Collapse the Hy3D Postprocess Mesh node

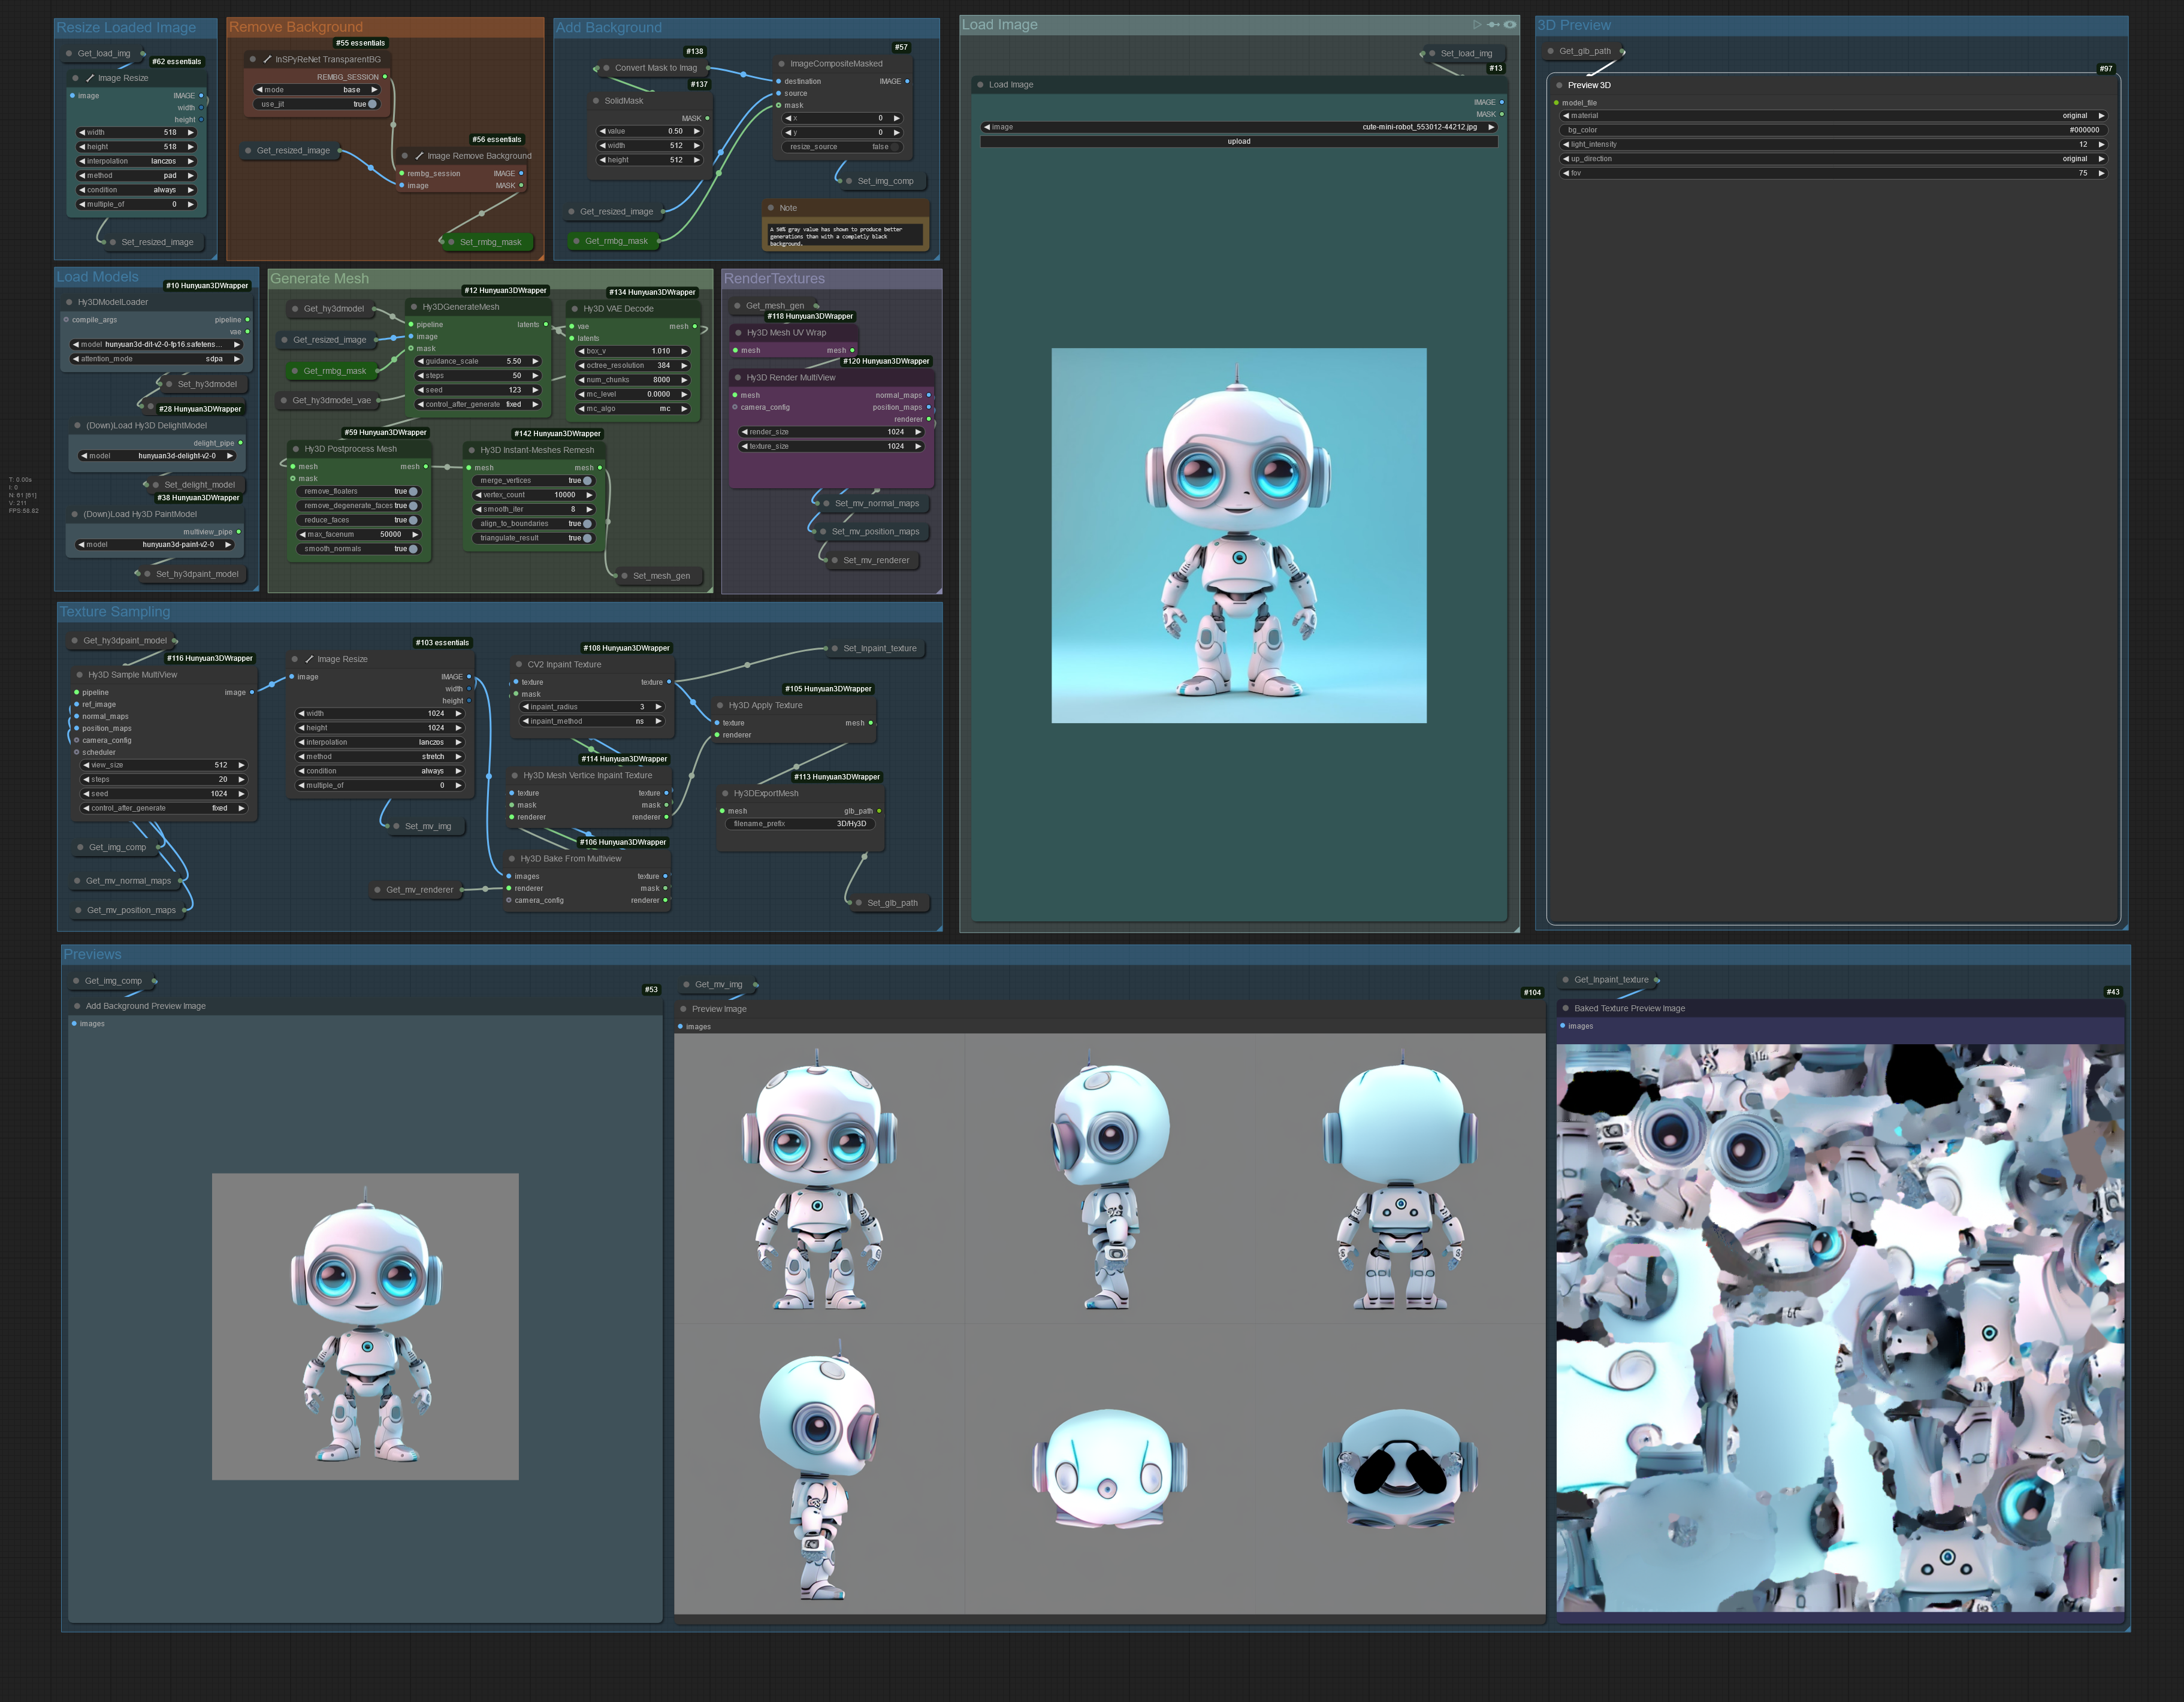(296, 449)
